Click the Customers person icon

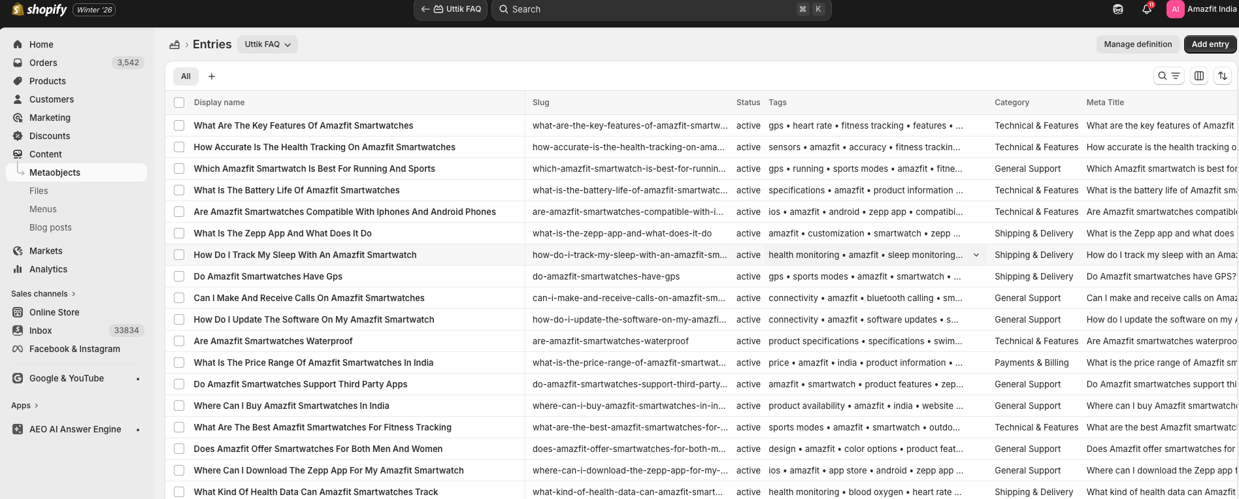point(18,99)
